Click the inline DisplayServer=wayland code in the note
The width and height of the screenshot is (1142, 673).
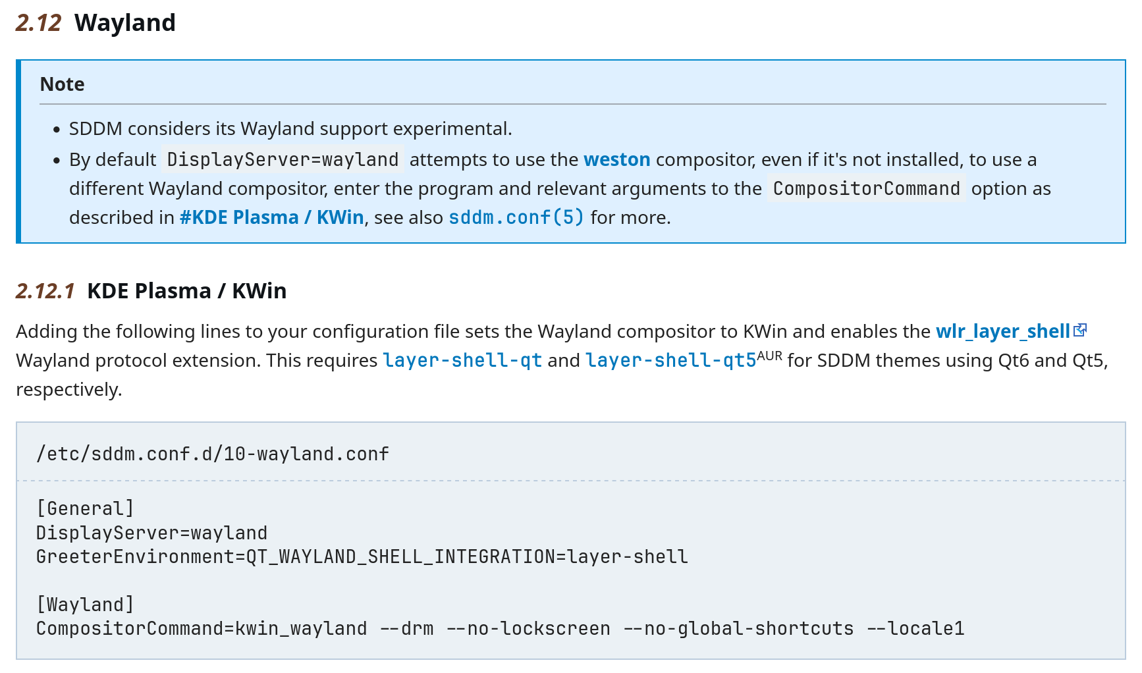tap(283, 159)
